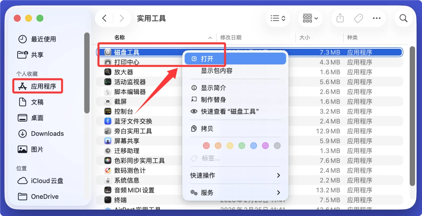Screen dimensions: 422x216
Task: Open iCloud云盘 in the sidebar
Action: pyautogui.click(x=40, y=181)
